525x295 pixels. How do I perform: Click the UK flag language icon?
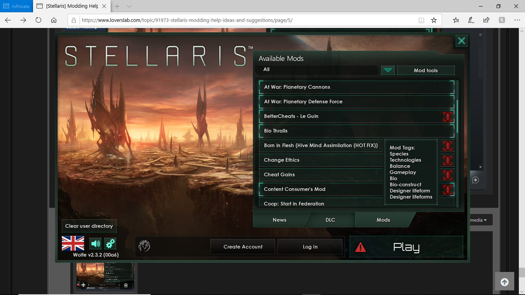click(73, 243)
